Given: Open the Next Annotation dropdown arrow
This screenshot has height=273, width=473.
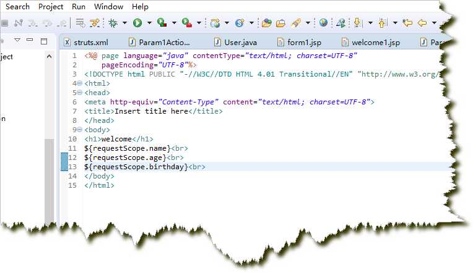Looking at the screenshot, I should [x=370, y=23].
